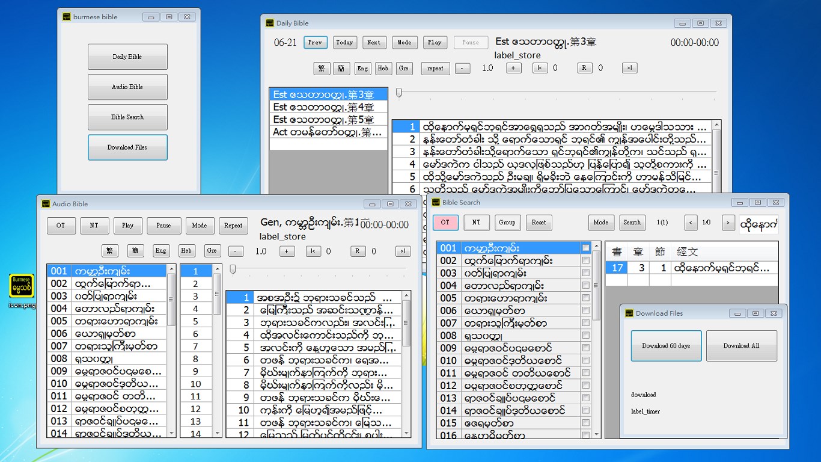Viewport: 821px width, 462px height.
Task: Select chapter 5 in Audio Bible chapter list
Action: 196,321
